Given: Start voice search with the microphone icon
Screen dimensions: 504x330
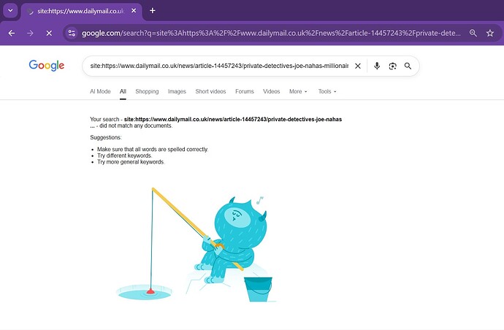Looking at the screenshot, I should (377, 66).
